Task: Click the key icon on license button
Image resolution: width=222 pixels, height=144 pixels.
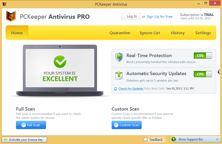Action: coord(6,139)
